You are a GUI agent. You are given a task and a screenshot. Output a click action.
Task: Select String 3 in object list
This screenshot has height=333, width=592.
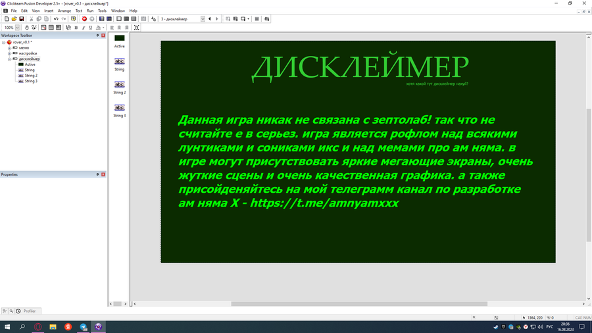click(119, 111)
